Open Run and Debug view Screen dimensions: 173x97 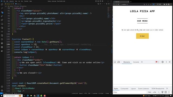2,16
